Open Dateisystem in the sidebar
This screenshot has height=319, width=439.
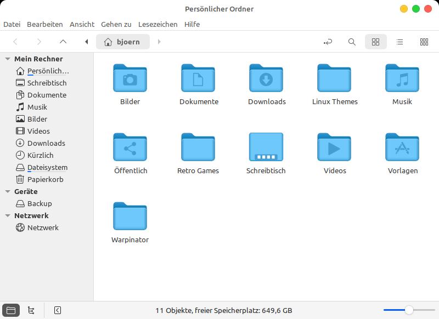[47, 168]
